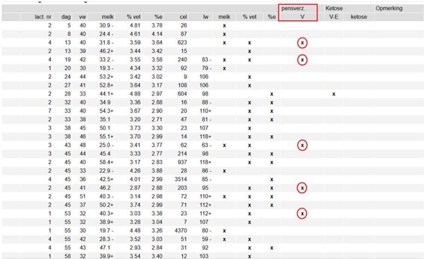
Task: Click the vw value '51'
Action: [83, 196]
